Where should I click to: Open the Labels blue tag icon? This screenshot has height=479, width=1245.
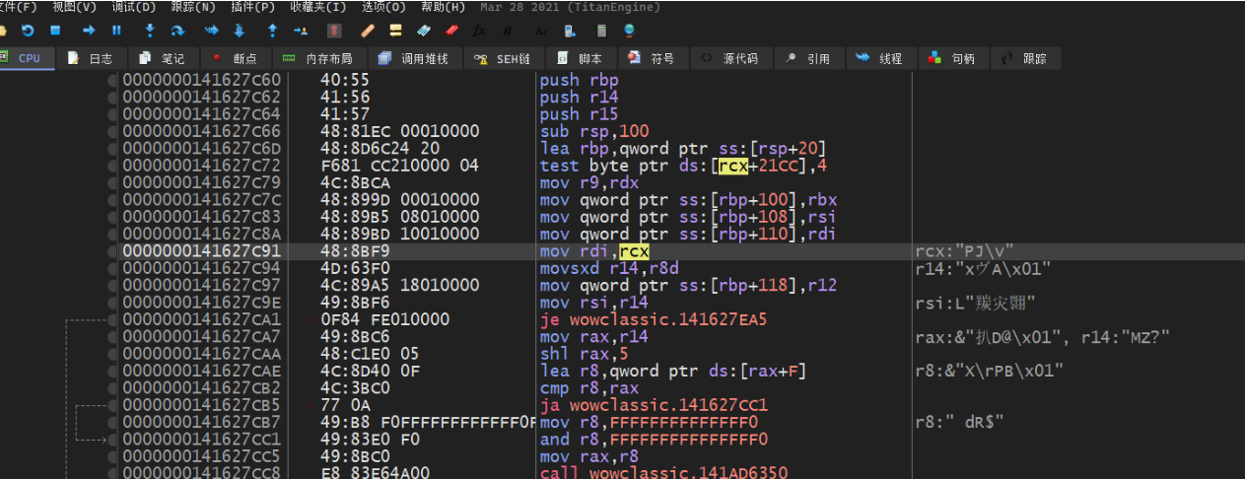pyautogui.click(x=424, y=31)
